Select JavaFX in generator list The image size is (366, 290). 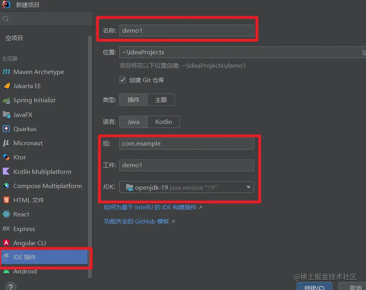(44, 115)
